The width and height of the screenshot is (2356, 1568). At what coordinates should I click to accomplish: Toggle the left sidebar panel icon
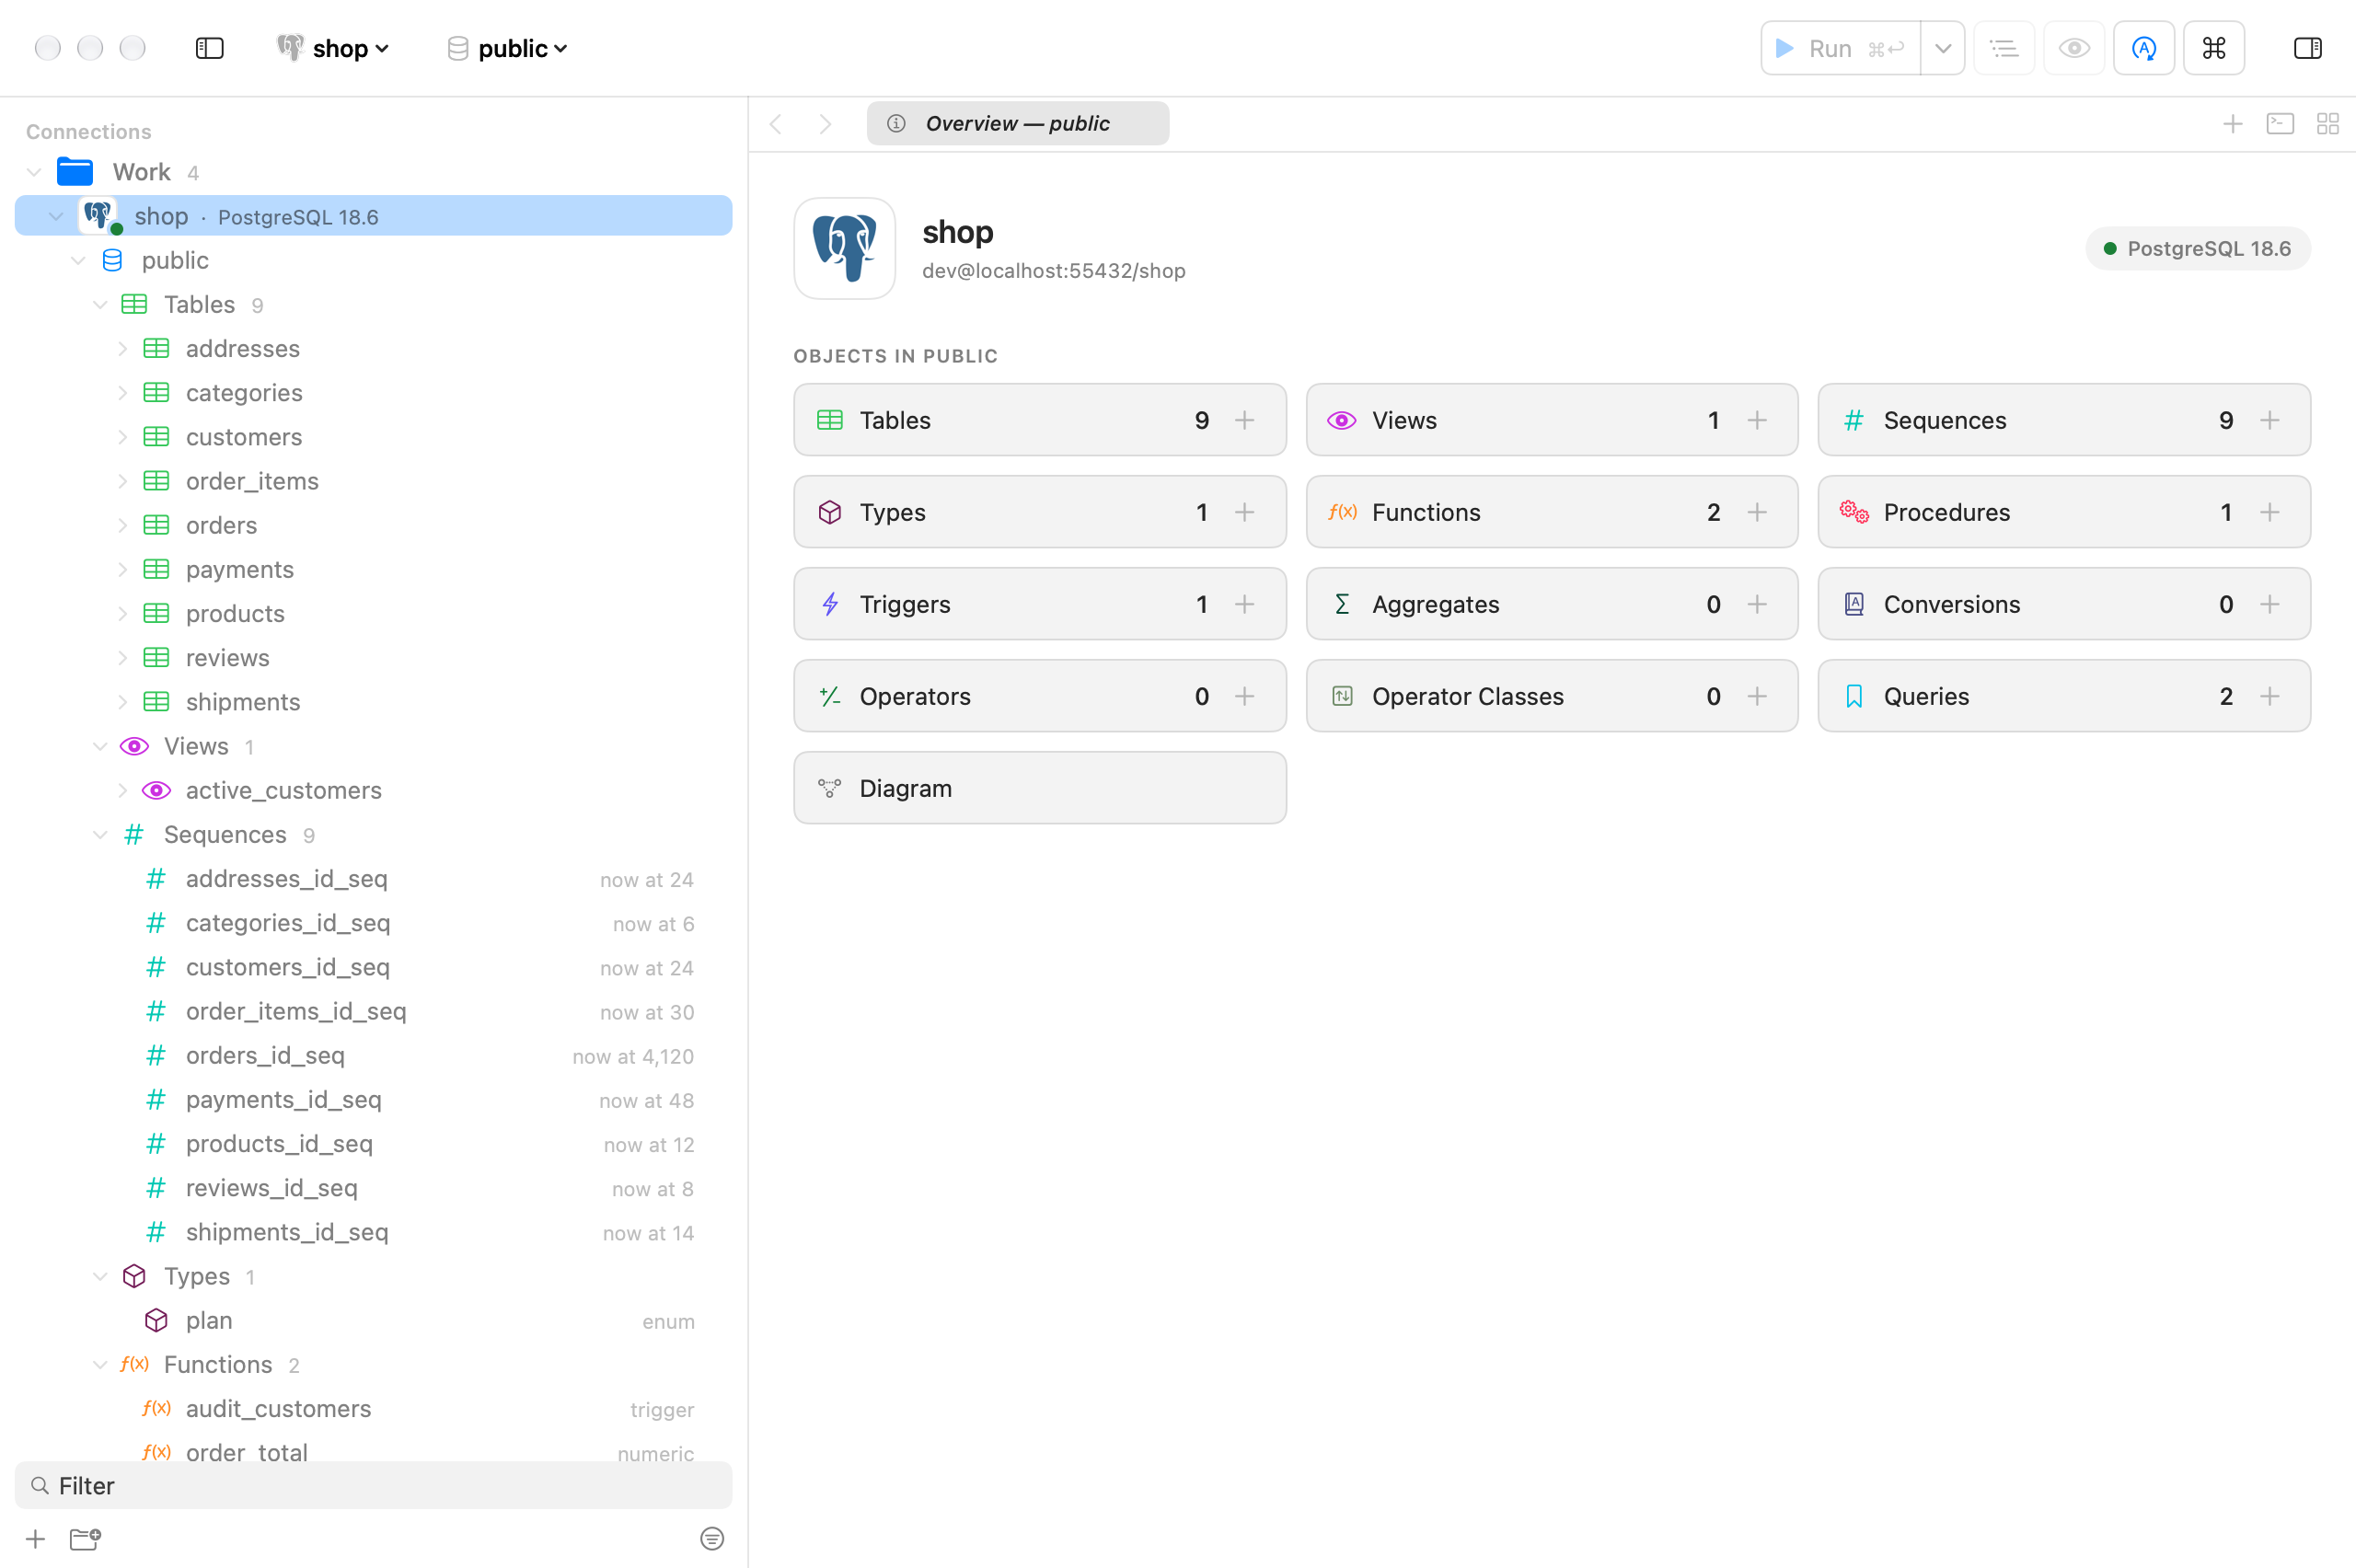pos(209,48)
